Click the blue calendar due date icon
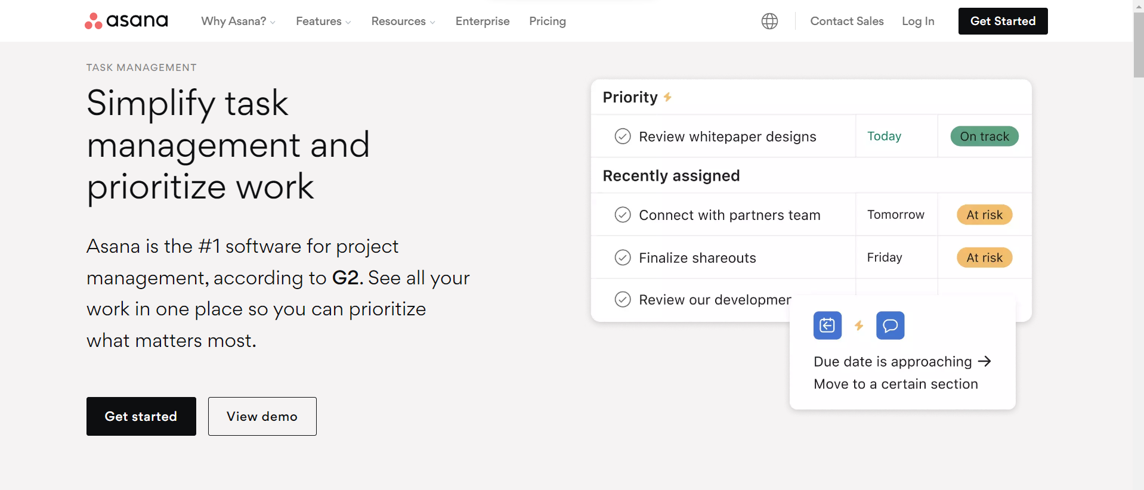The height and width of the screenshot is (490, 1144). pos(827,325)
